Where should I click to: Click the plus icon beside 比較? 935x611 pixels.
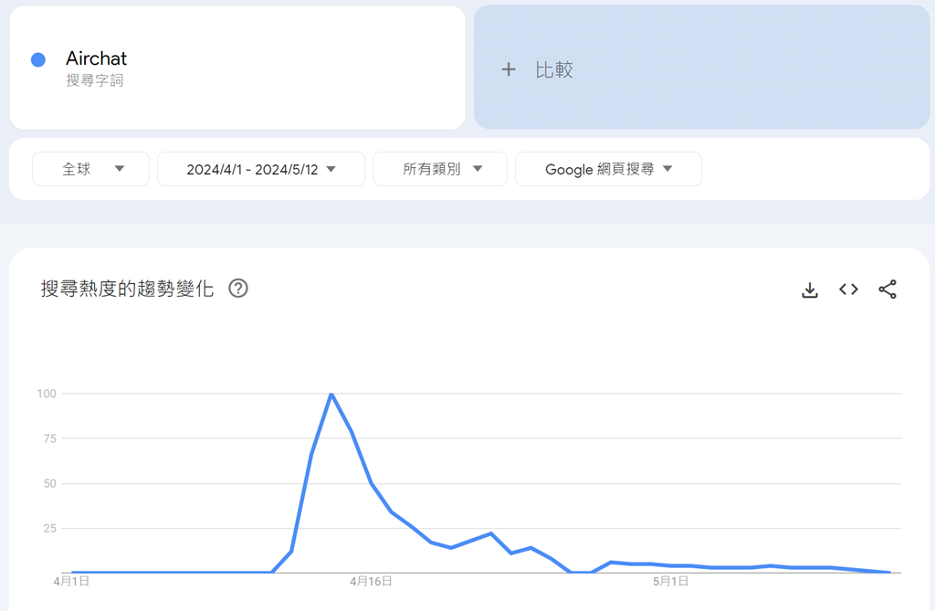pyautogui.click(x=509, y=69)
